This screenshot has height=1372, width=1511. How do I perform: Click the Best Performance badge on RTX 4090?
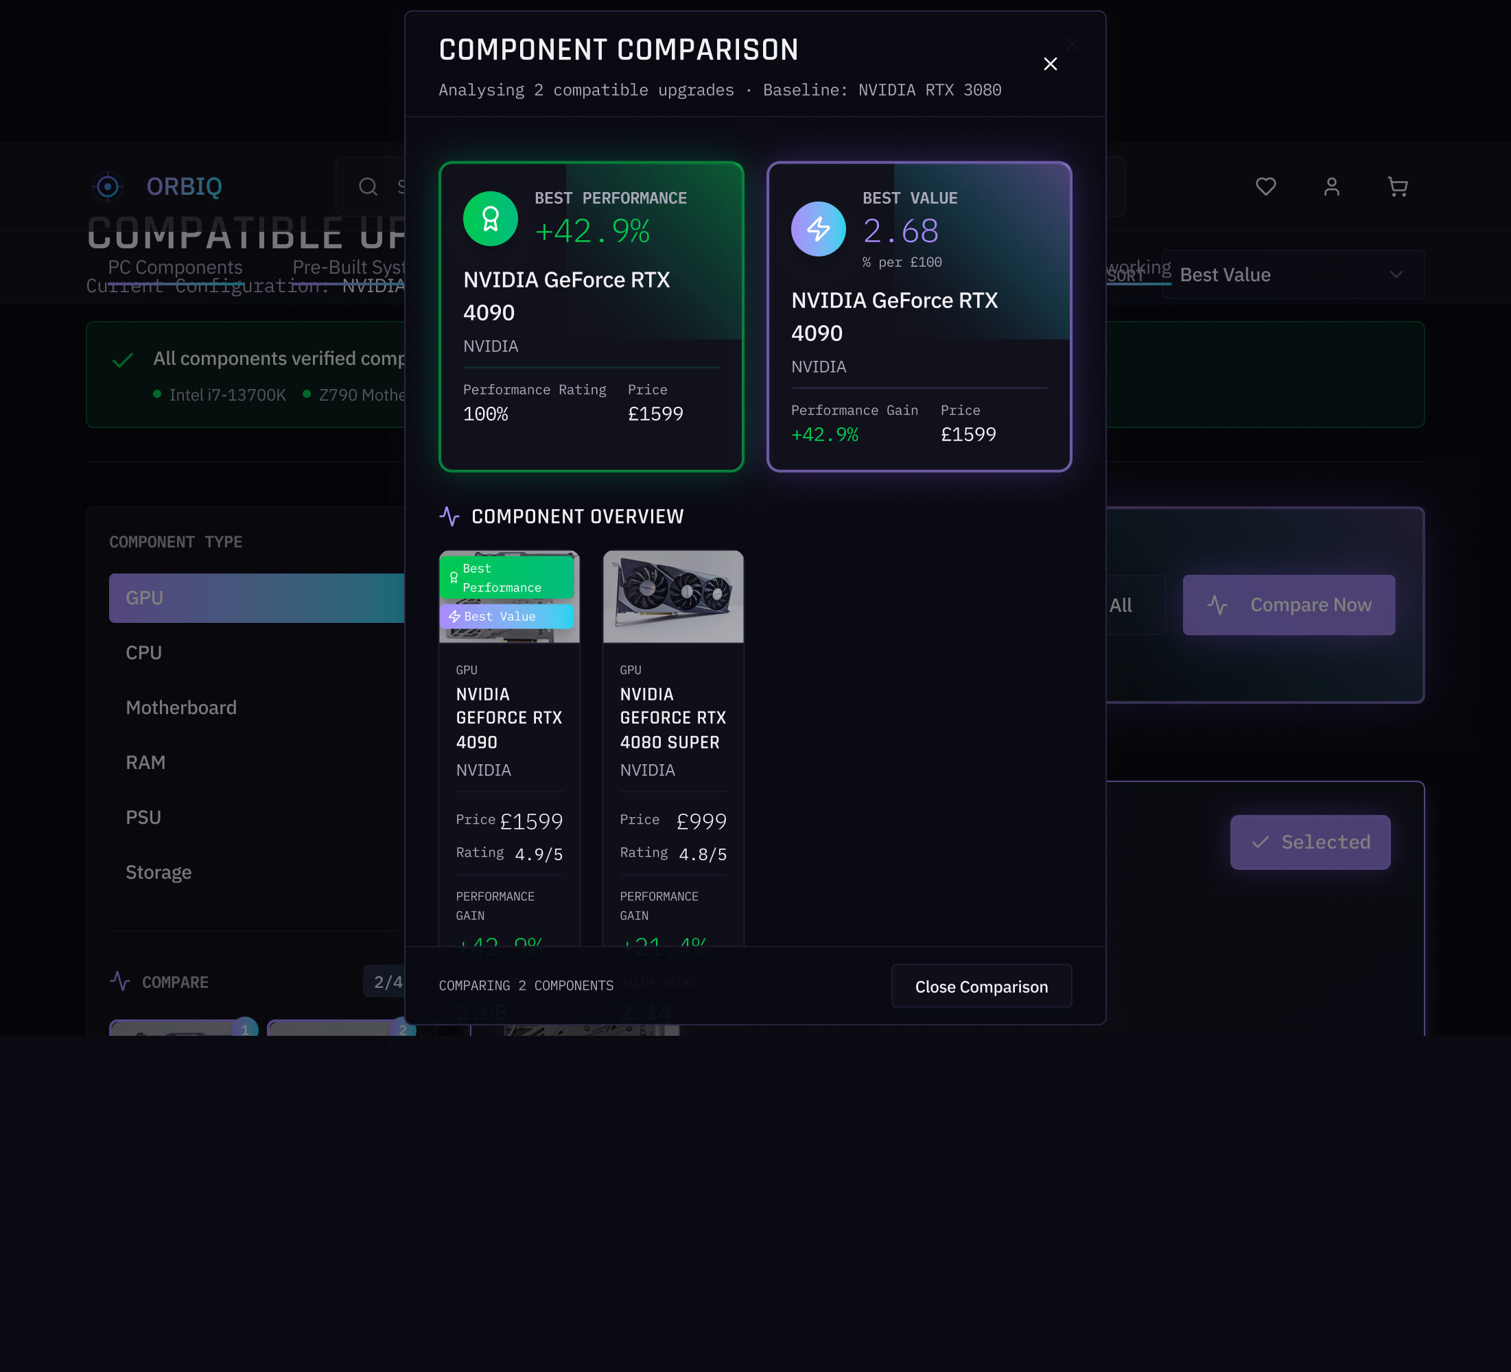(506, 577)
